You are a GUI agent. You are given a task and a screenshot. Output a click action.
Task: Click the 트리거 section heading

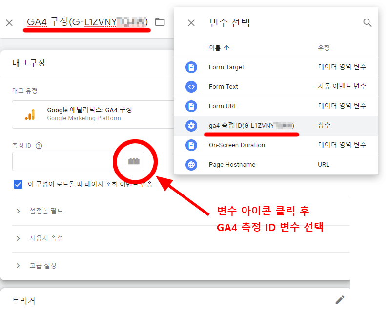tap(24, 301)
